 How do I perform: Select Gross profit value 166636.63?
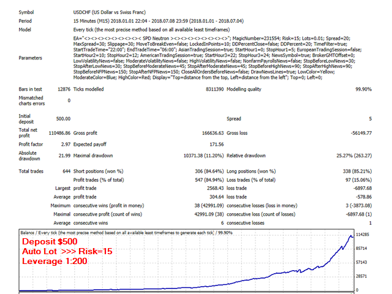point(213,133)
